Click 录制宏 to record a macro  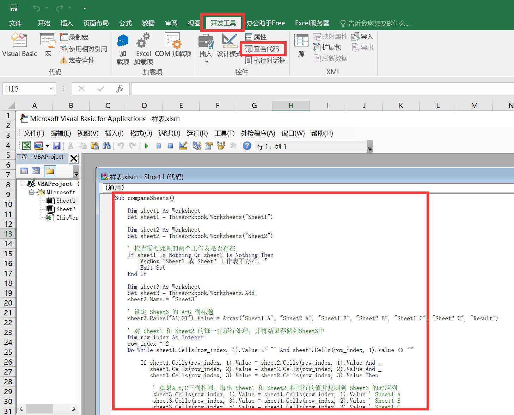(x=74, y=37)
